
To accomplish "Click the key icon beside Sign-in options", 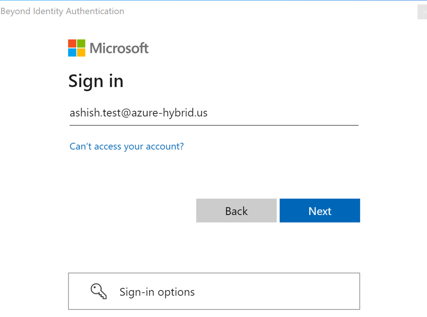I will [99, 291].
